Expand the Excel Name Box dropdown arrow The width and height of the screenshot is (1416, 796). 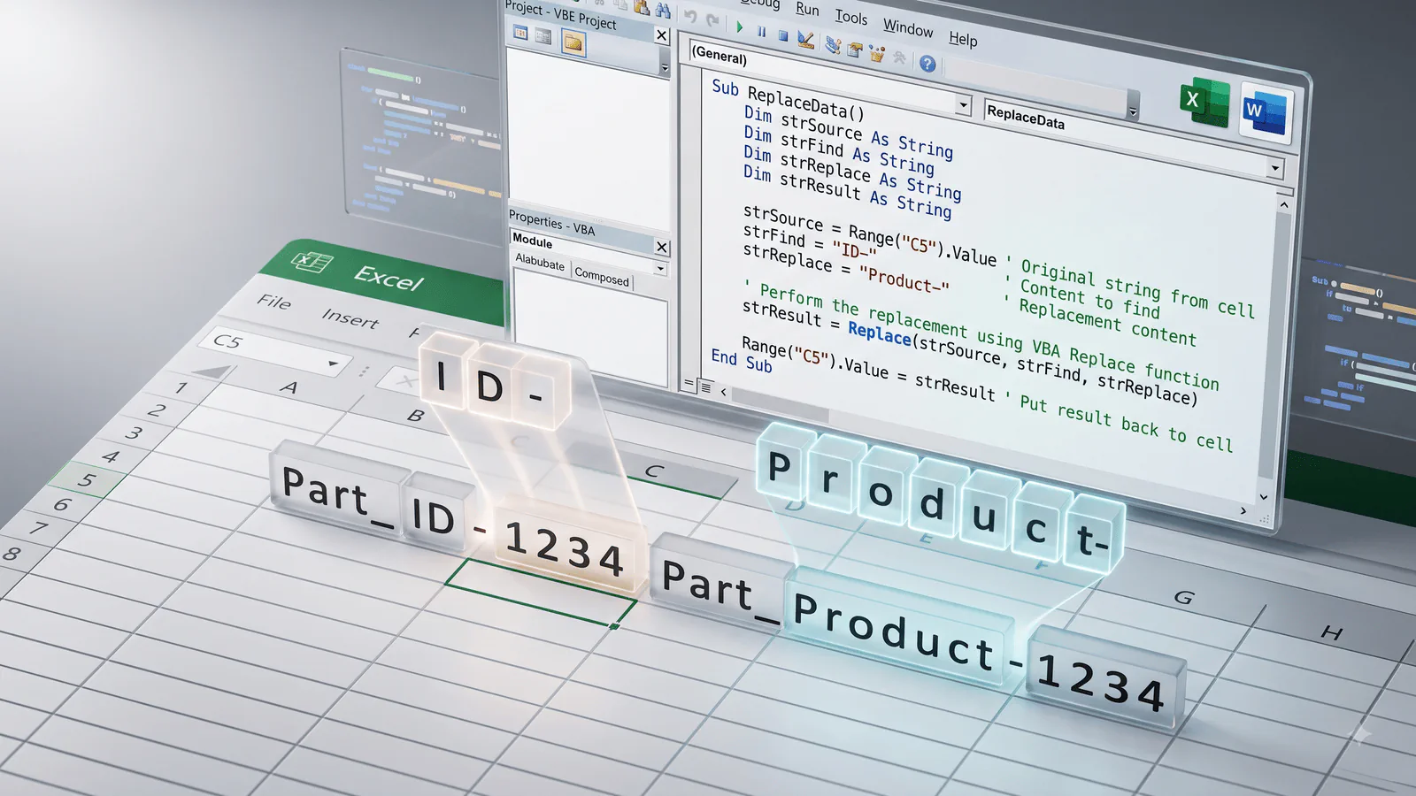coord(333,364)
